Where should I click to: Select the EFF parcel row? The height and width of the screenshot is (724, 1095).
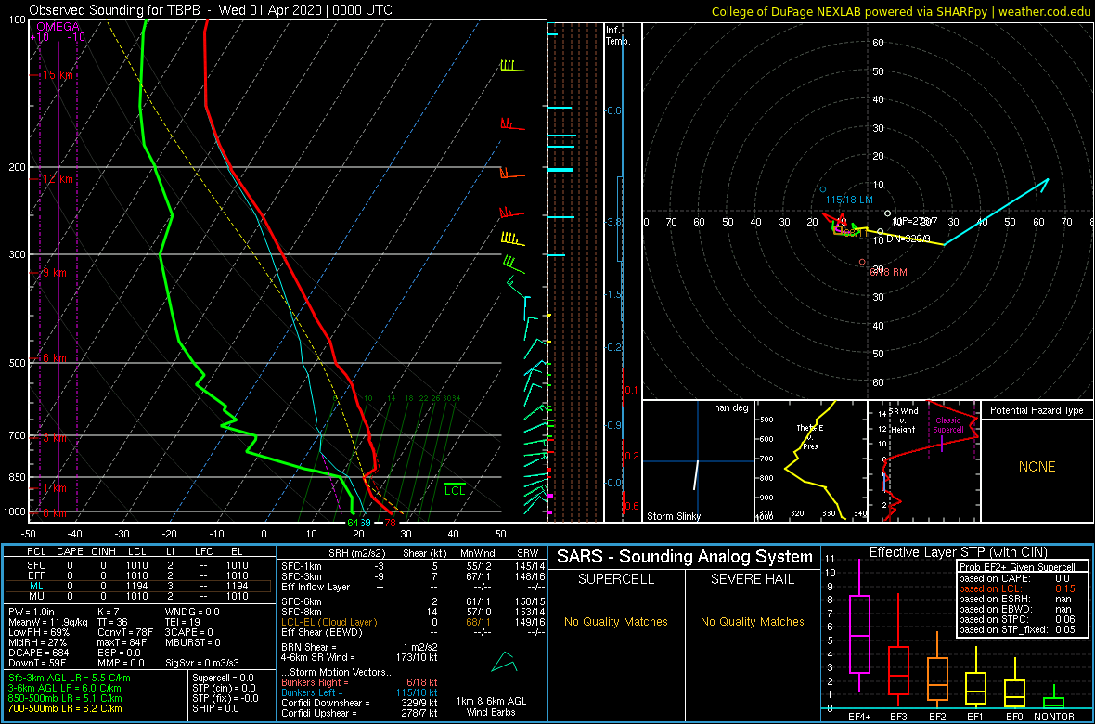coord(138,575)
